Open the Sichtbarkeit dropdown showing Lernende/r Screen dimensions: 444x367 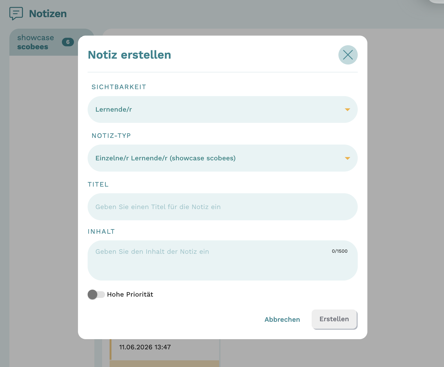click(222, 109)
